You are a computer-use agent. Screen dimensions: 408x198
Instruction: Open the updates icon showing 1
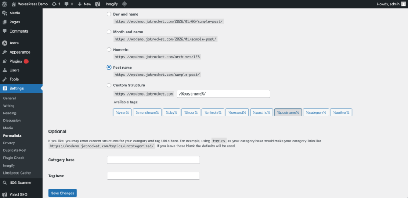(x=55, y=4)
